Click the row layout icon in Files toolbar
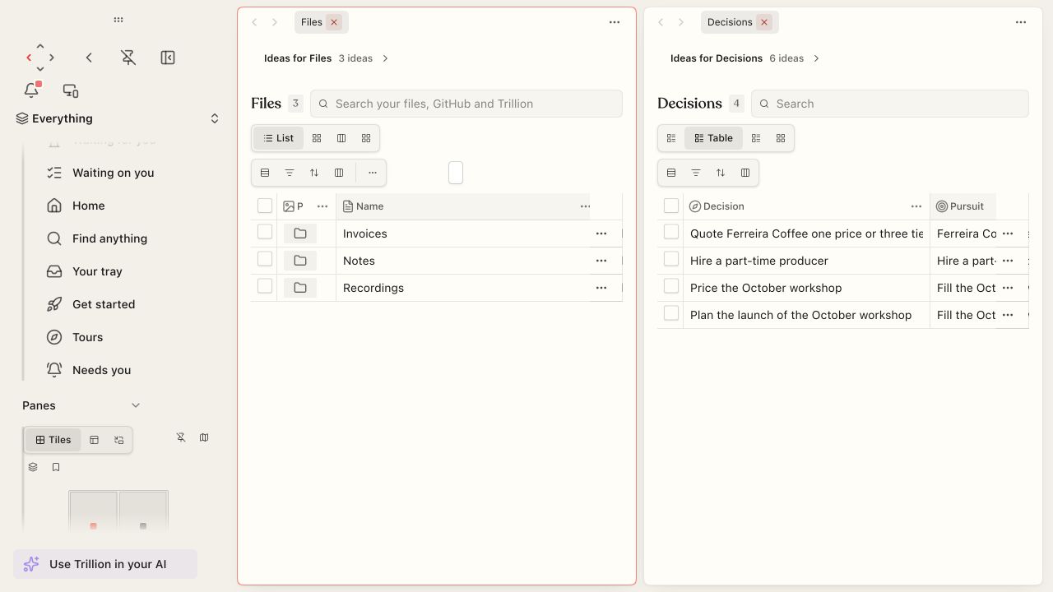Image resolution: width=1053 pixels, height=592 pixels. 265,173
